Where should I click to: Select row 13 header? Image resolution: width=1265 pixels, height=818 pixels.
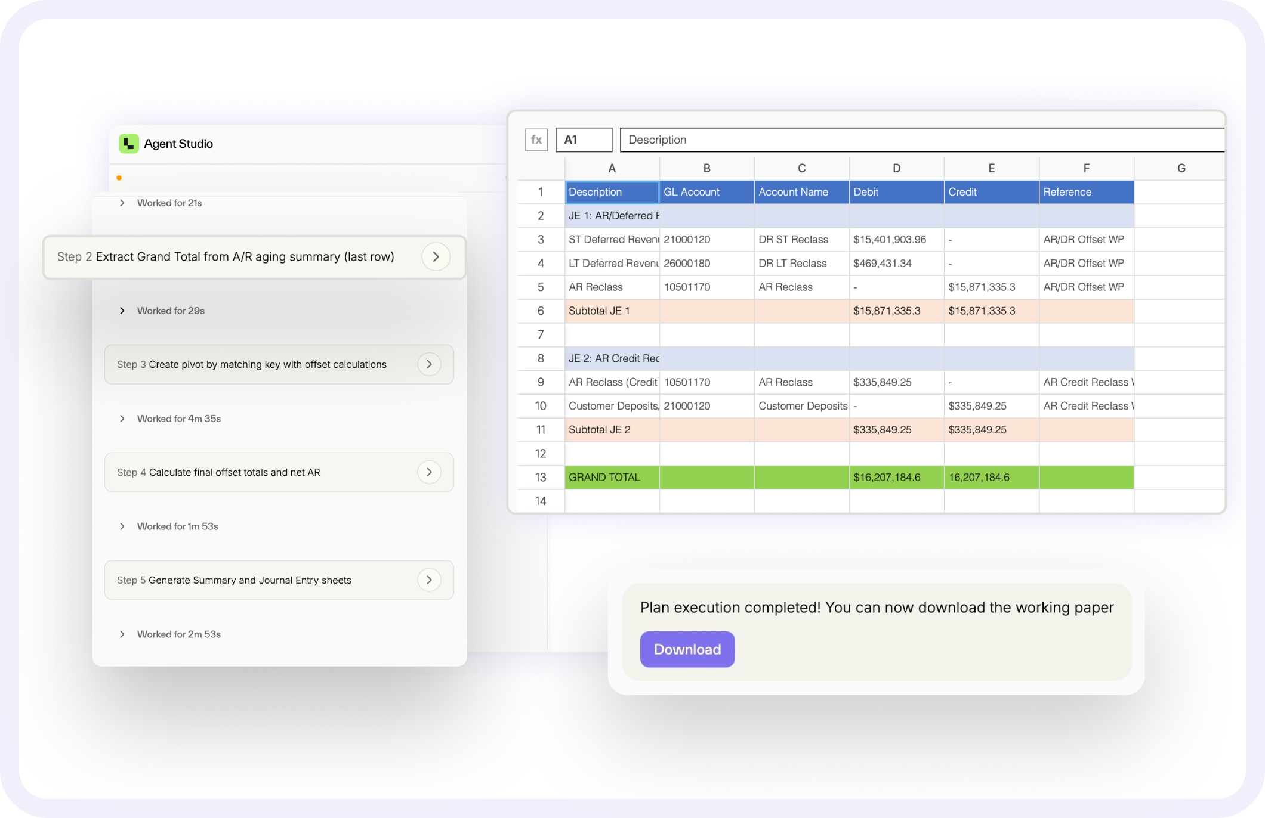click(x=541, y=477)
